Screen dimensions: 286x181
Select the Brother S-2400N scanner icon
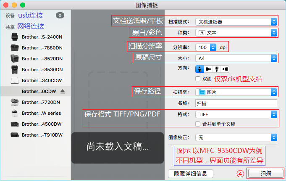click(15, 37)
